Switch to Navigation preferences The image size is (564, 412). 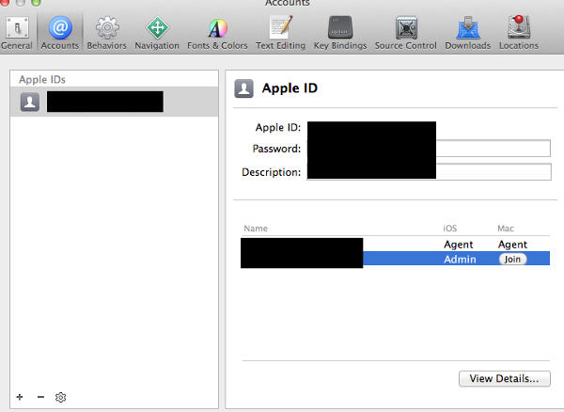pos(157,33)
